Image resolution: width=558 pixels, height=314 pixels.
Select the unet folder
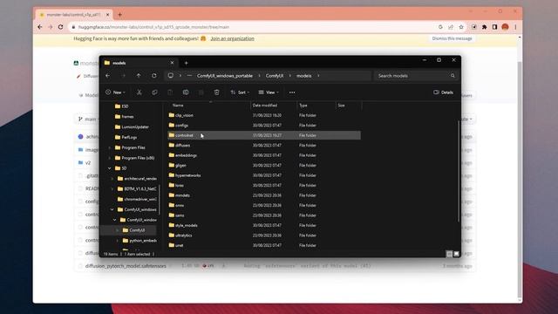(264, 245)
